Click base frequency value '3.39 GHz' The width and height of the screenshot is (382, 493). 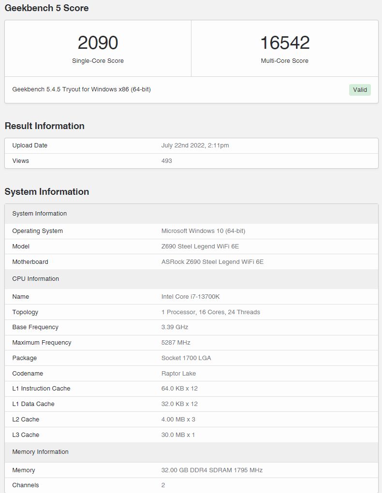click(175, 327)
